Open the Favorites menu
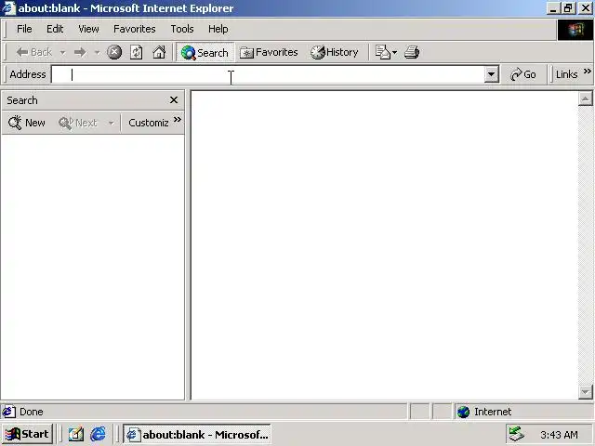The image size is (595, 446). [134, 29]
